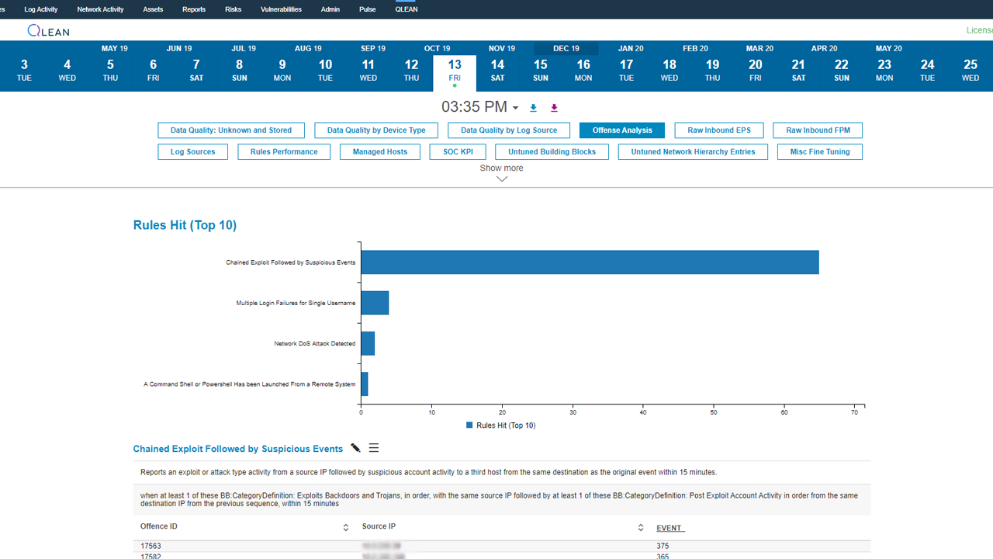
Task: Select the Vulnerabilities tab
Action: click(282, 9)
